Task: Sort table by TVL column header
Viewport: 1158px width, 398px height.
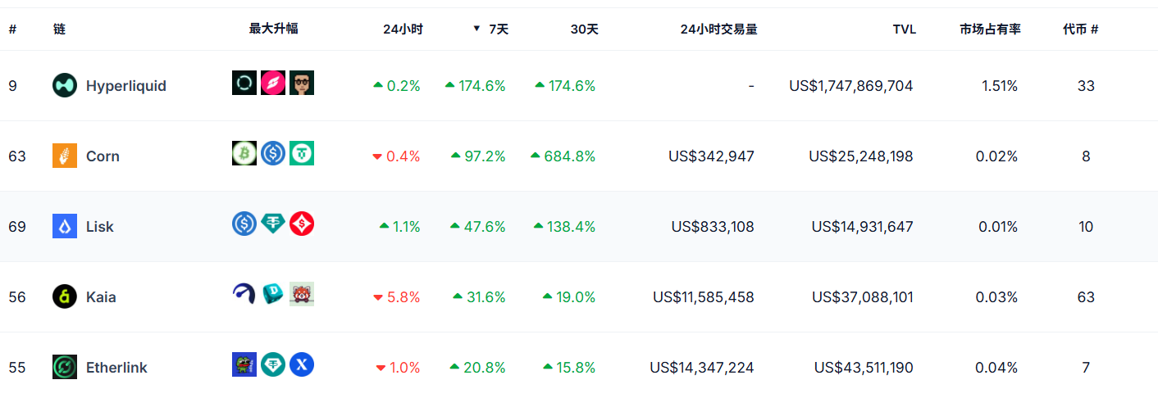Action: click(905, 29)
